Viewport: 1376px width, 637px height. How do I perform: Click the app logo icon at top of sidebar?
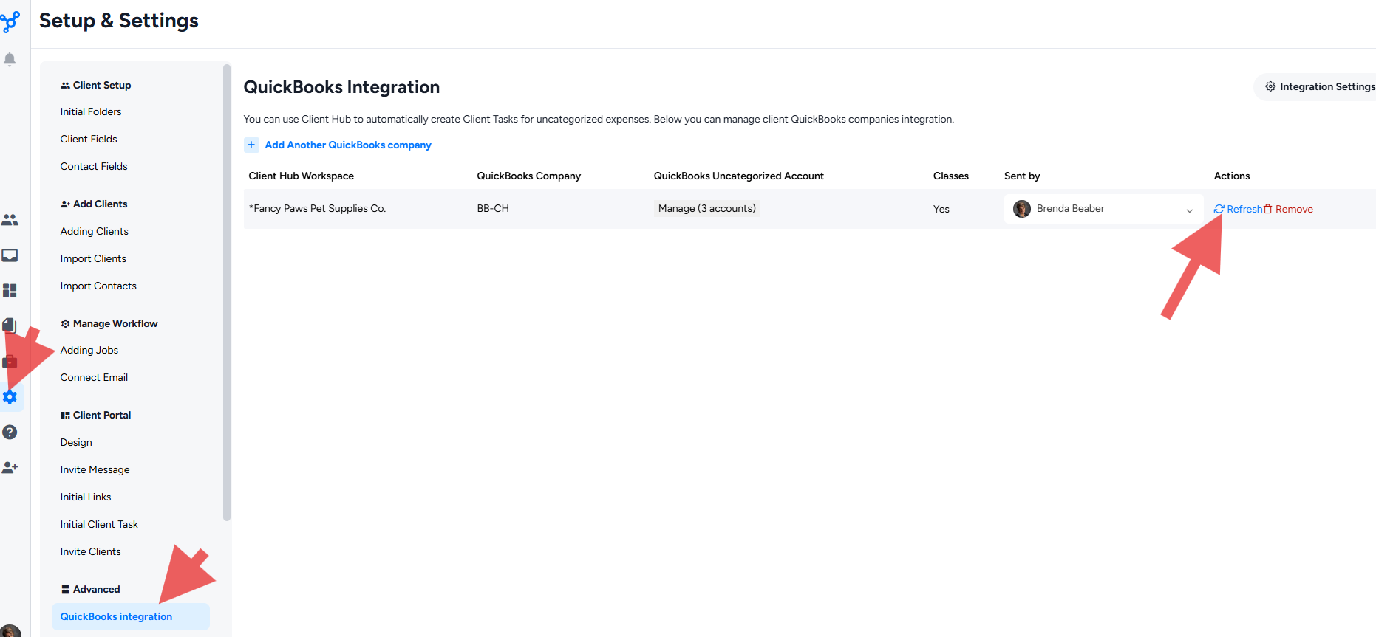[x=10, y=22]
